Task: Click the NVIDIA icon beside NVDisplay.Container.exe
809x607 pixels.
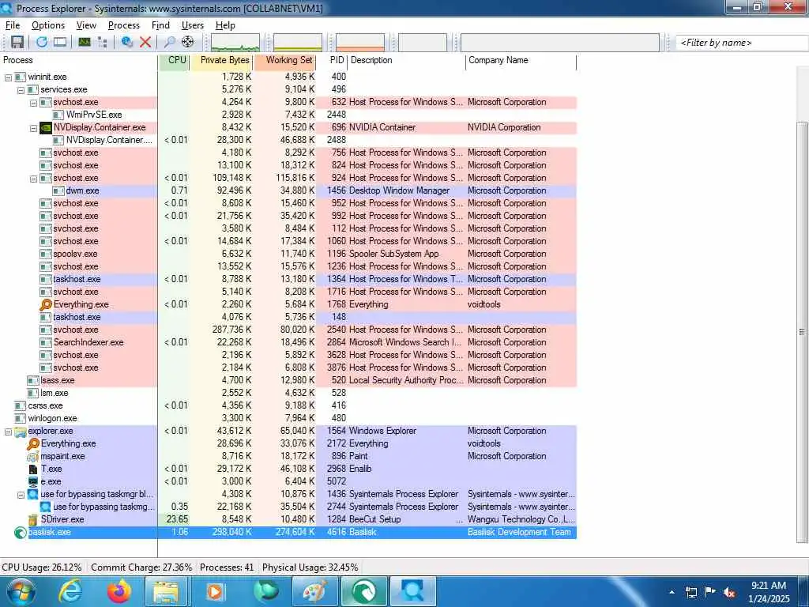Action: (x=46, y=127)
